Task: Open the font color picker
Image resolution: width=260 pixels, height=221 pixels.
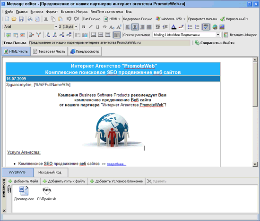Action: 174,27
